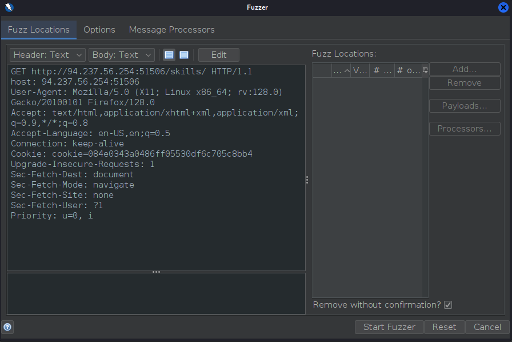512x342 pixels.
Task: Toggle Remove without confirmation checkbox
Action: [448, 305]
